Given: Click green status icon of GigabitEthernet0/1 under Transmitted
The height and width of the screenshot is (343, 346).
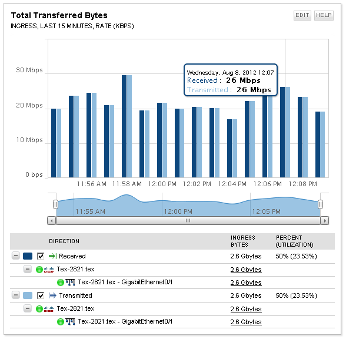Looking at the screenshot, I should 61,322.
